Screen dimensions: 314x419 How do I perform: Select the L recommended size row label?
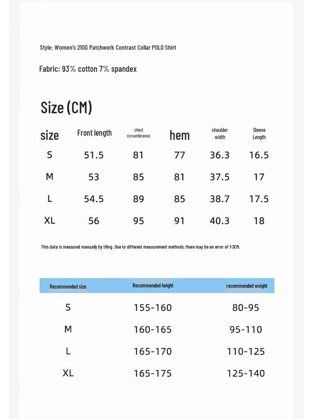pos(68,351)
